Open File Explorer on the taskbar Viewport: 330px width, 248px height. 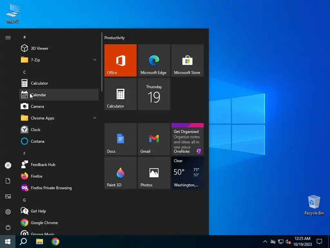tap(39, 242)
